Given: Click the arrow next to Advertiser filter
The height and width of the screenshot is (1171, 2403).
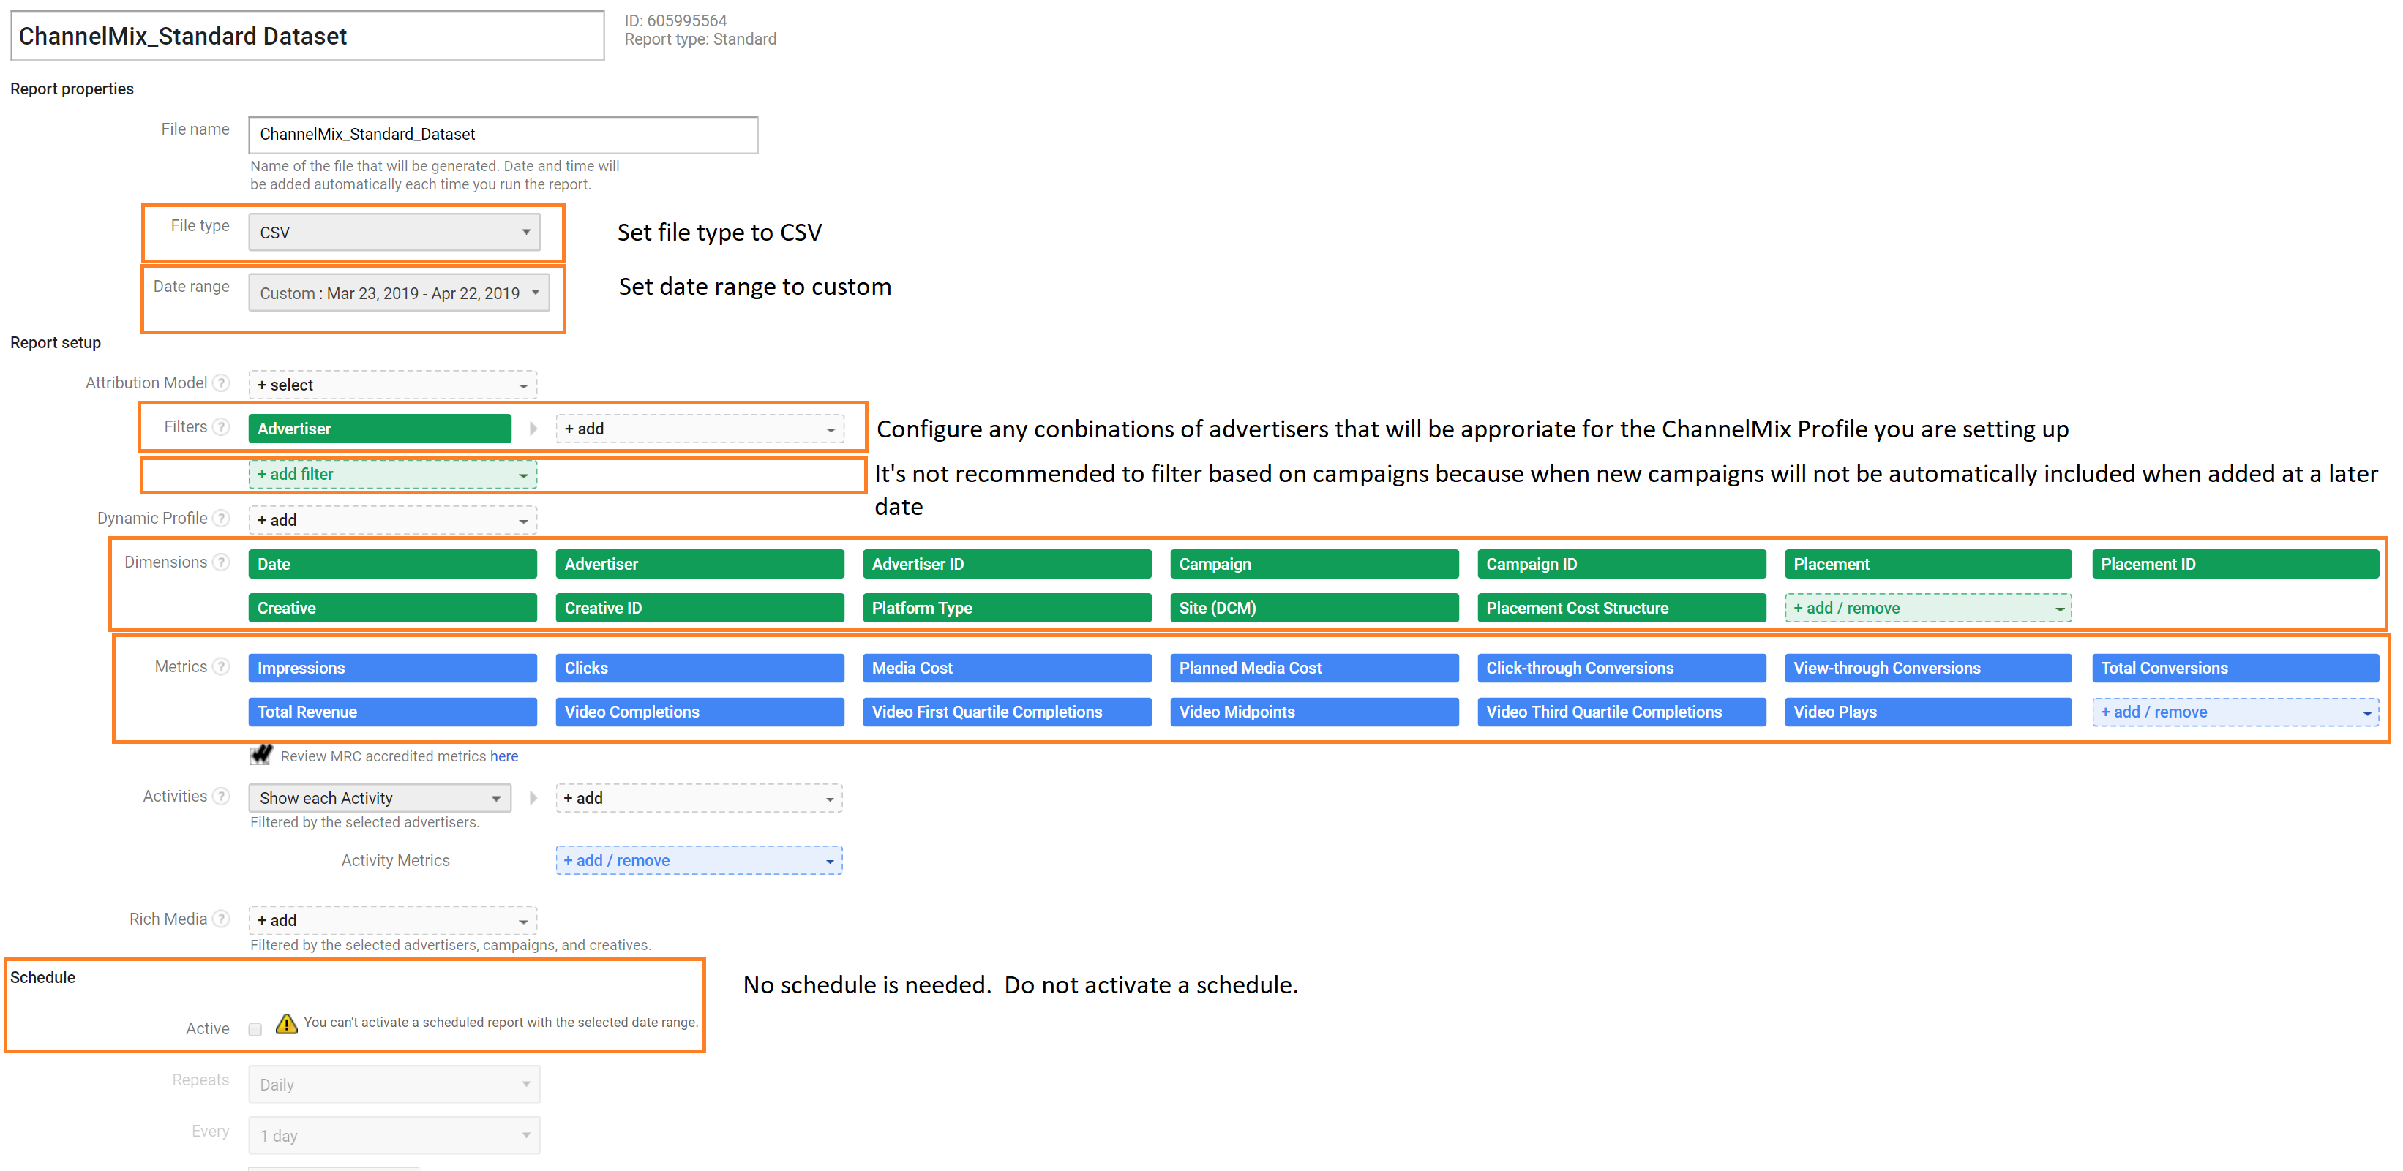Looking at the screenshot, I should 533,429.
